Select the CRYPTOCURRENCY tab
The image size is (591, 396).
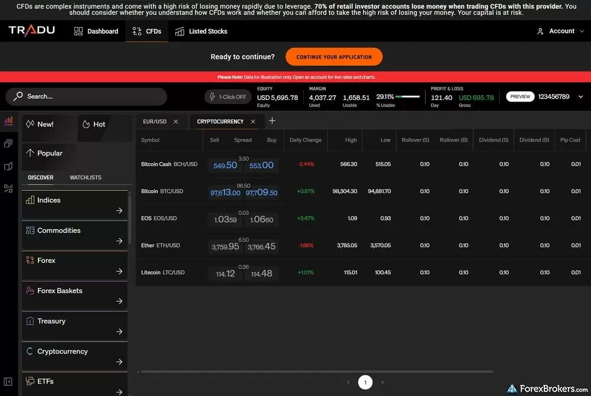(x=220, y=121)
